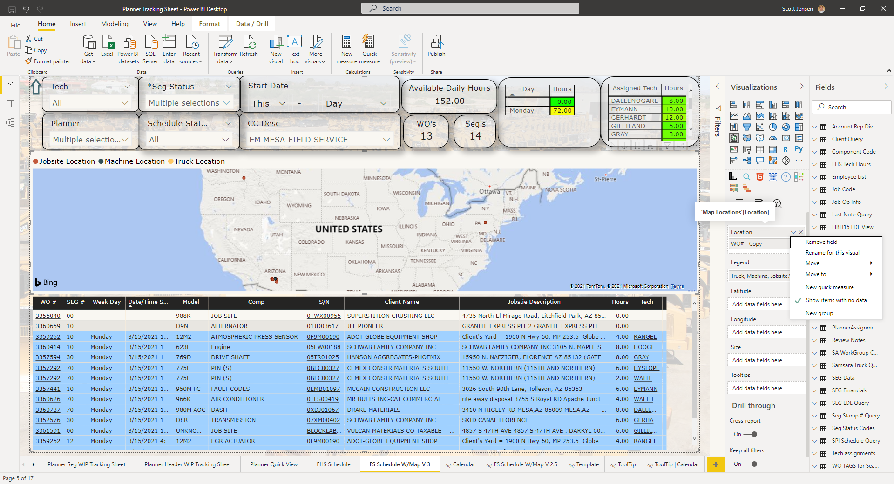
Task: Choose the Donut chart visual
Action: (x=786, y=127)
